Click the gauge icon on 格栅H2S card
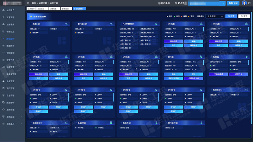 (66, 24)
